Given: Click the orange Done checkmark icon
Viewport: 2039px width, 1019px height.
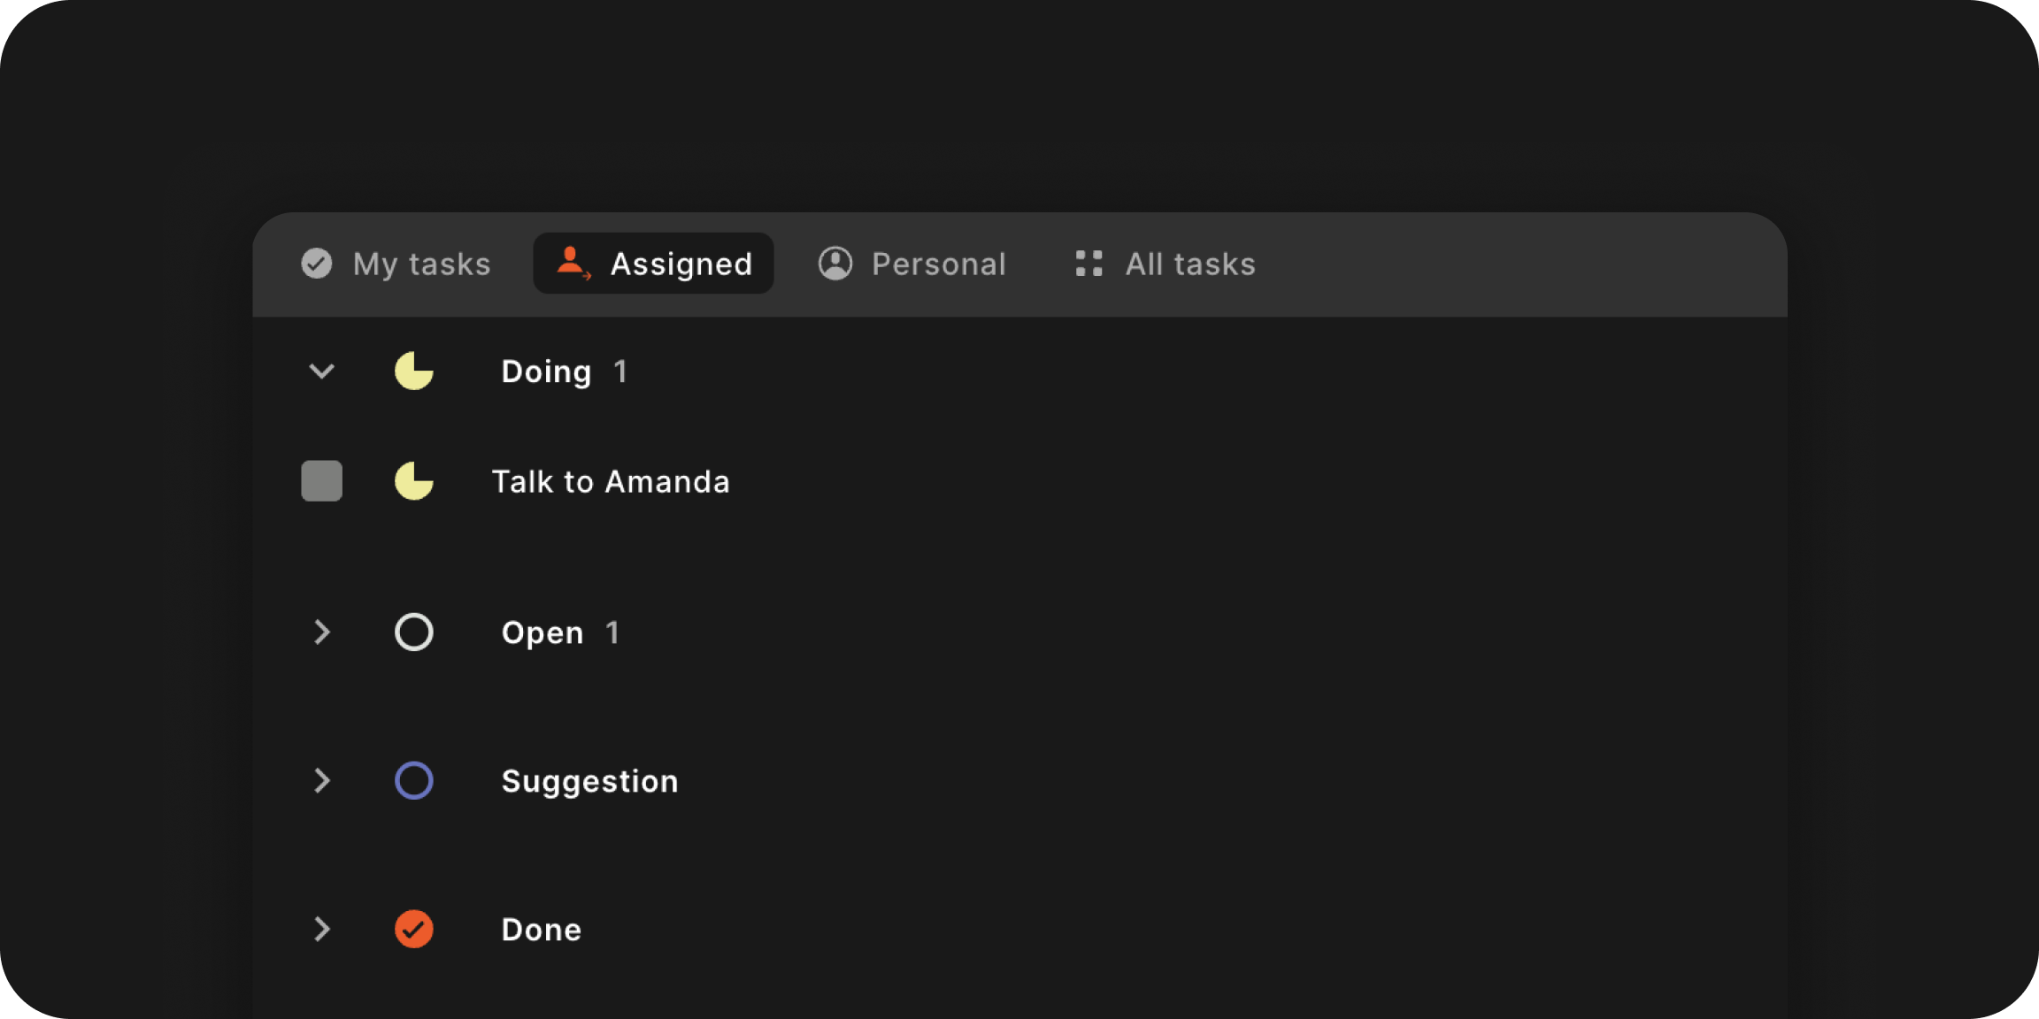Looking at the screenshot, I should (x=413, y=929).
